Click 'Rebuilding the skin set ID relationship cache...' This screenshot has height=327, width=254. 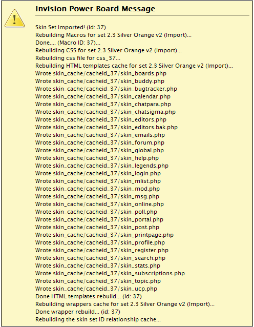[98, 320]
